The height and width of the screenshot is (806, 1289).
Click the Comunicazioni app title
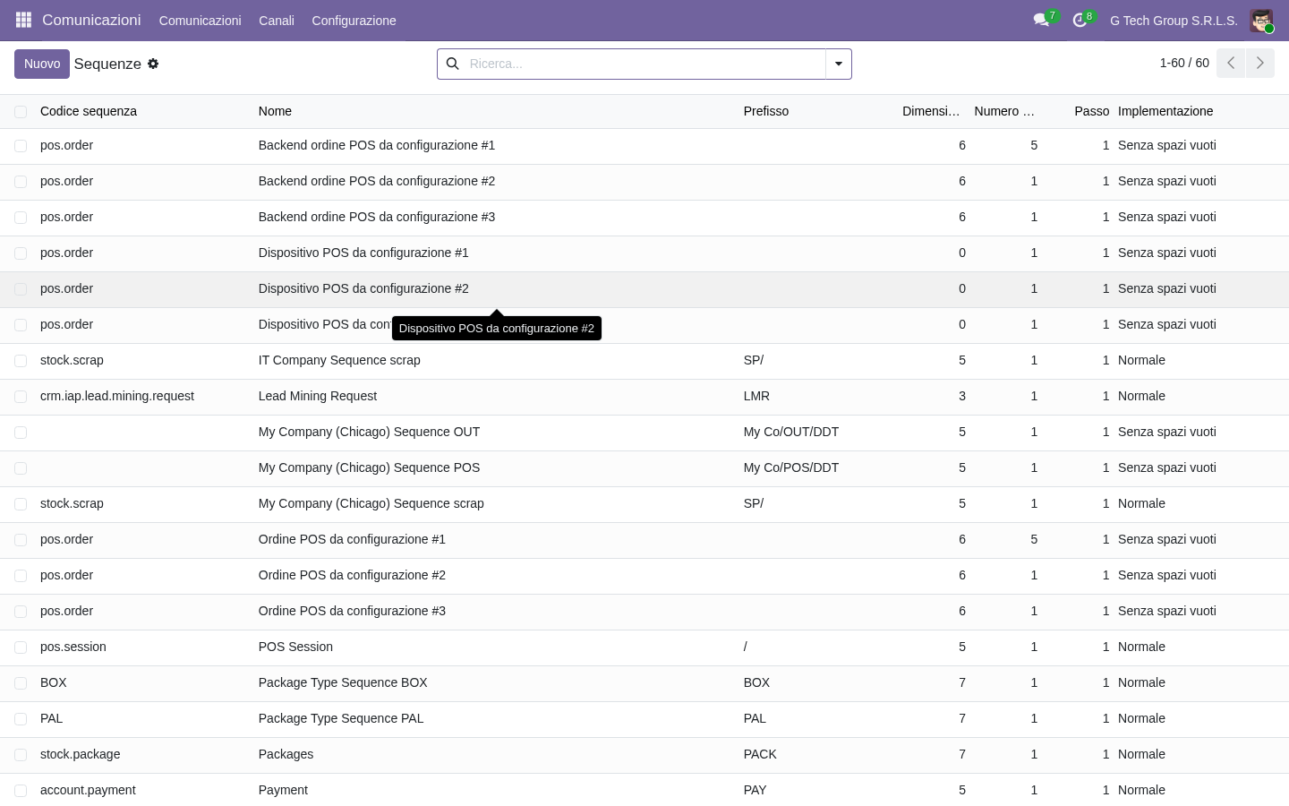(91, 20)
